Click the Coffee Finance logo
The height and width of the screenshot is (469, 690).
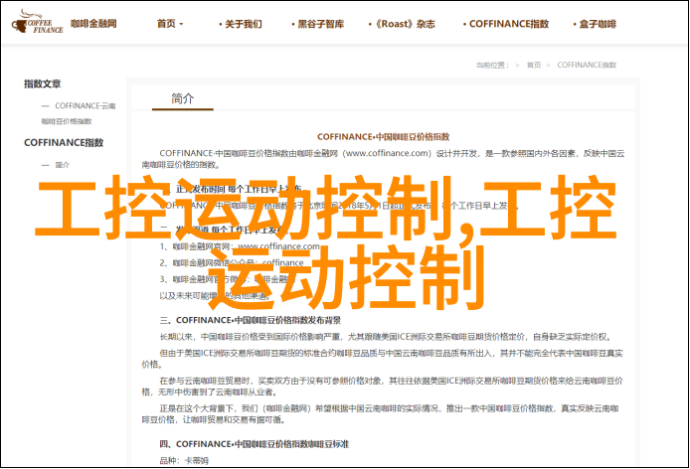[38, 23]
